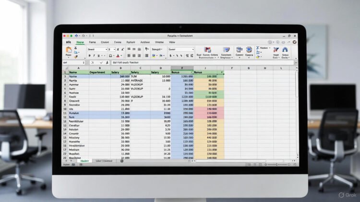Select the cell containing AVERAGE

click(140, 80)
